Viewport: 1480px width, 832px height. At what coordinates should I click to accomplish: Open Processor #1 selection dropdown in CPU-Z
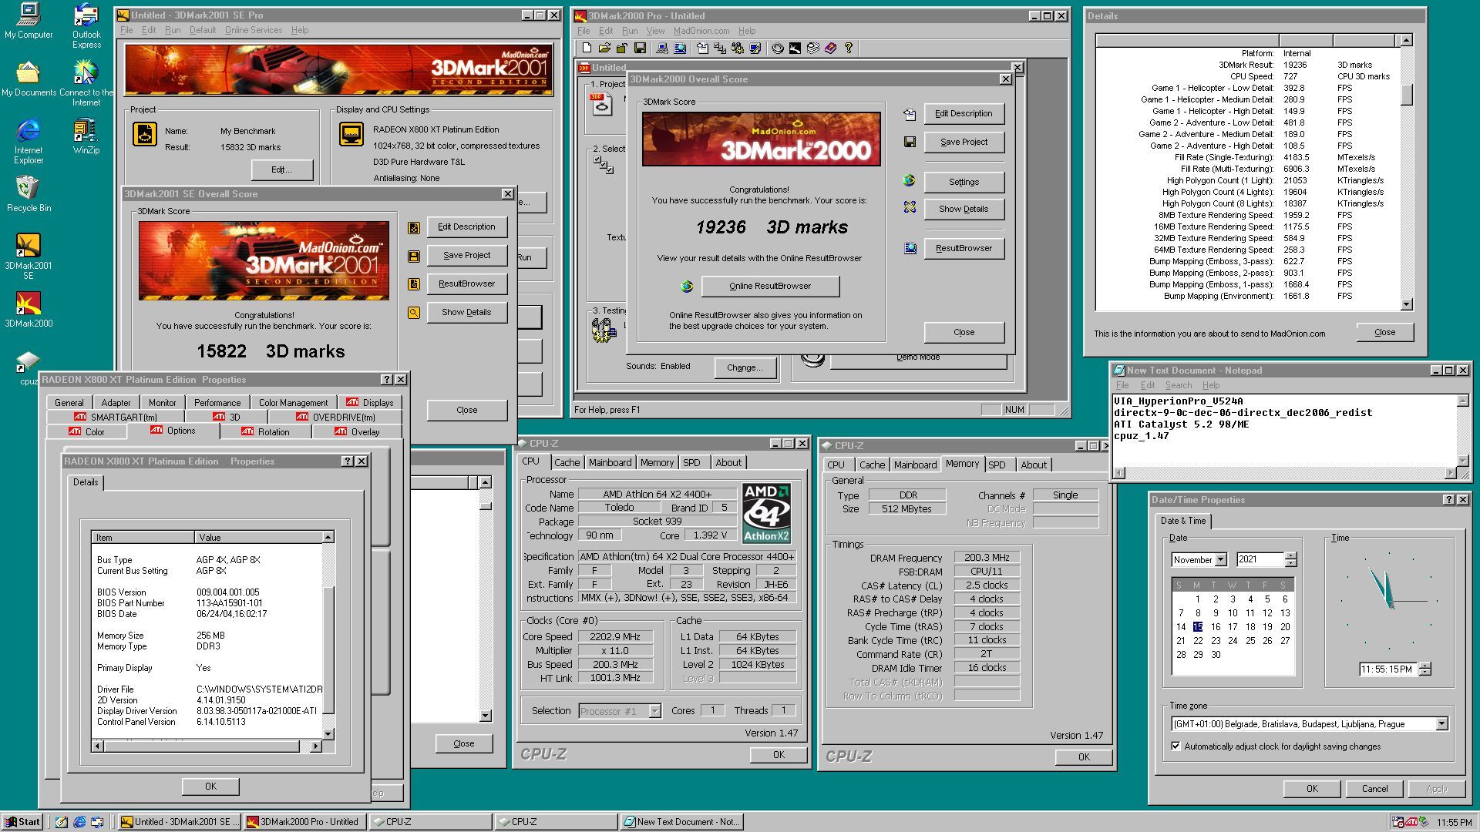(x=654, y=711)
